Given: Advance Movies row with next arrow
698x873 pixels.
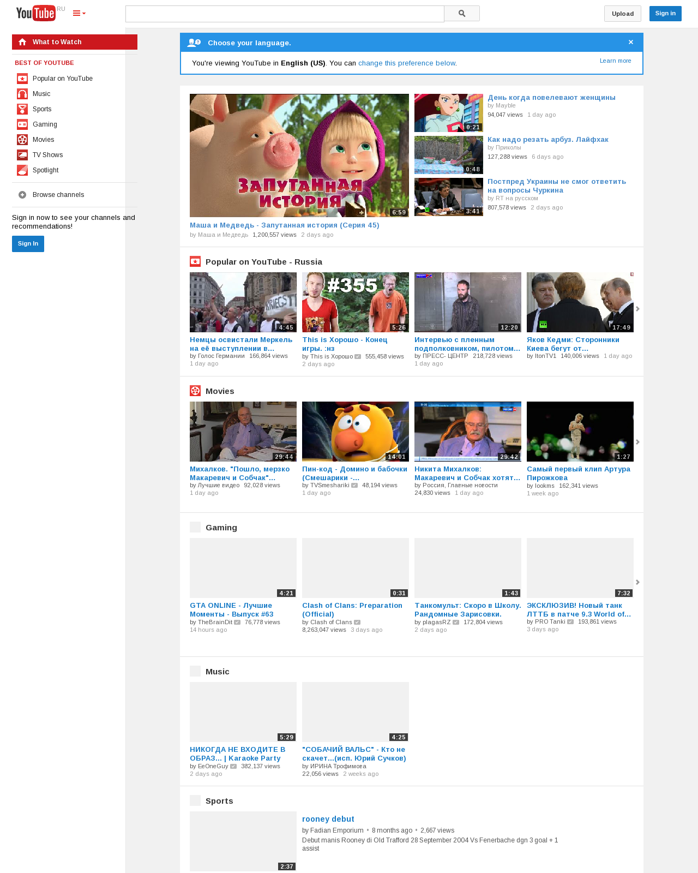Looking at the screenshot, I should click(637, 442).
